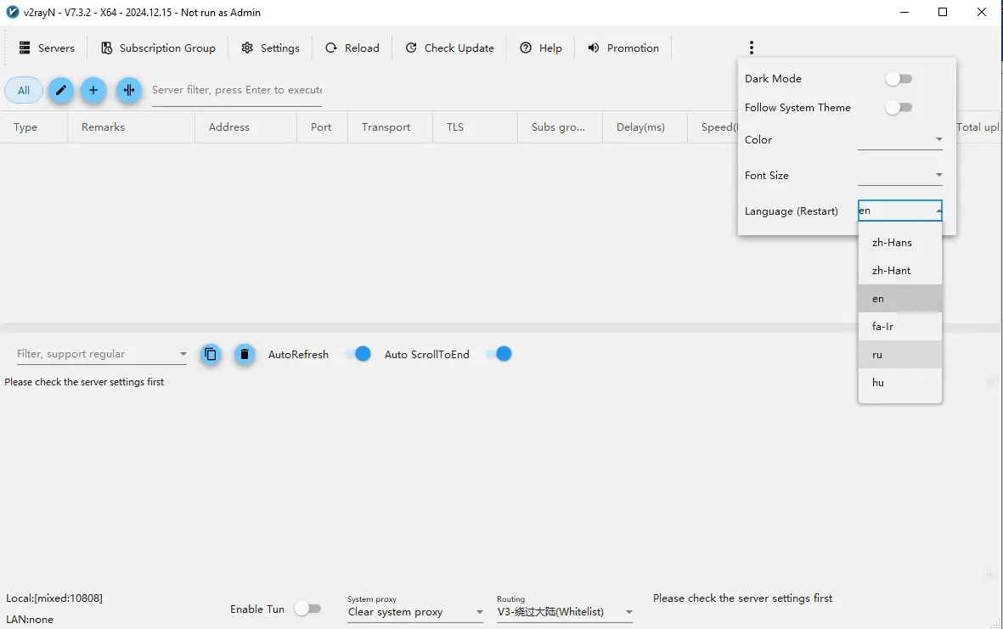Open the Font Size dropdown
This screenshot has height=629, width=1003.
pos(900,176)
